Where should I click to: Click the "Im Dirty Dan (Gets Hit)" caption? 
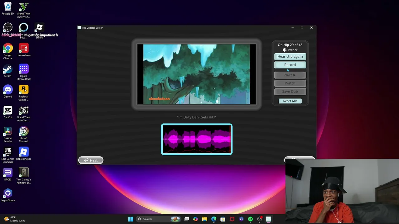click(196, 117)
